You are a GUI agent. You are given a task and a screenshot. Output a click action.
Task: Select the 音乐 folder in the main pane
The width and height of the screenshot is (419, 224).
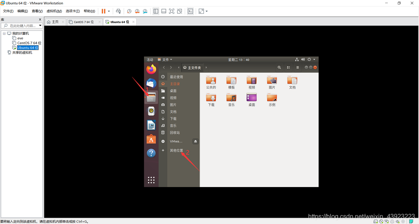[x=232, y=100]
